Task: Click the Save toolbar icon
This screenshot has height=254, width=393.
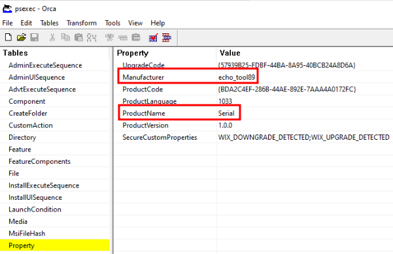Action: tap(35, 37)
